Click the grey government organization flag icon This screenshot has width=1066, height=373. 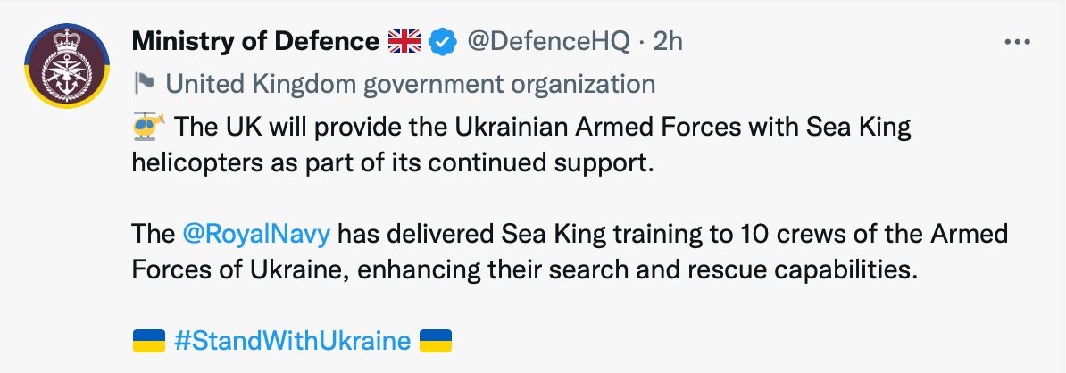point(143,84)
